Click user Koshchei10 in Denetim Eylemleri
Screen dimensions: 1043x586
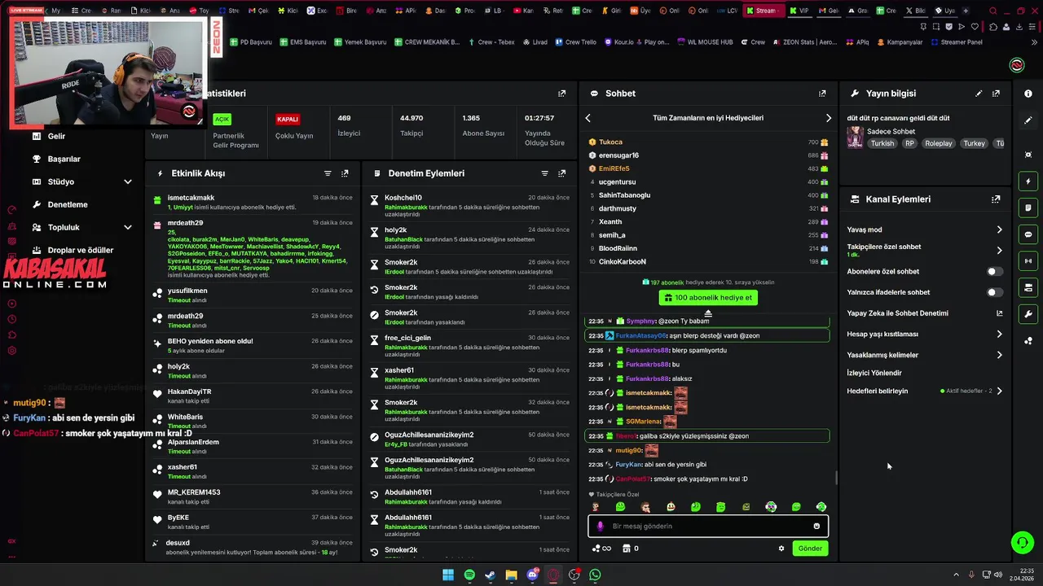tap(403, 198)
